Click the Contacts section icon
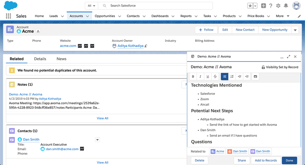305x165 pixels. pyautogui.click(x=12, y=131)
